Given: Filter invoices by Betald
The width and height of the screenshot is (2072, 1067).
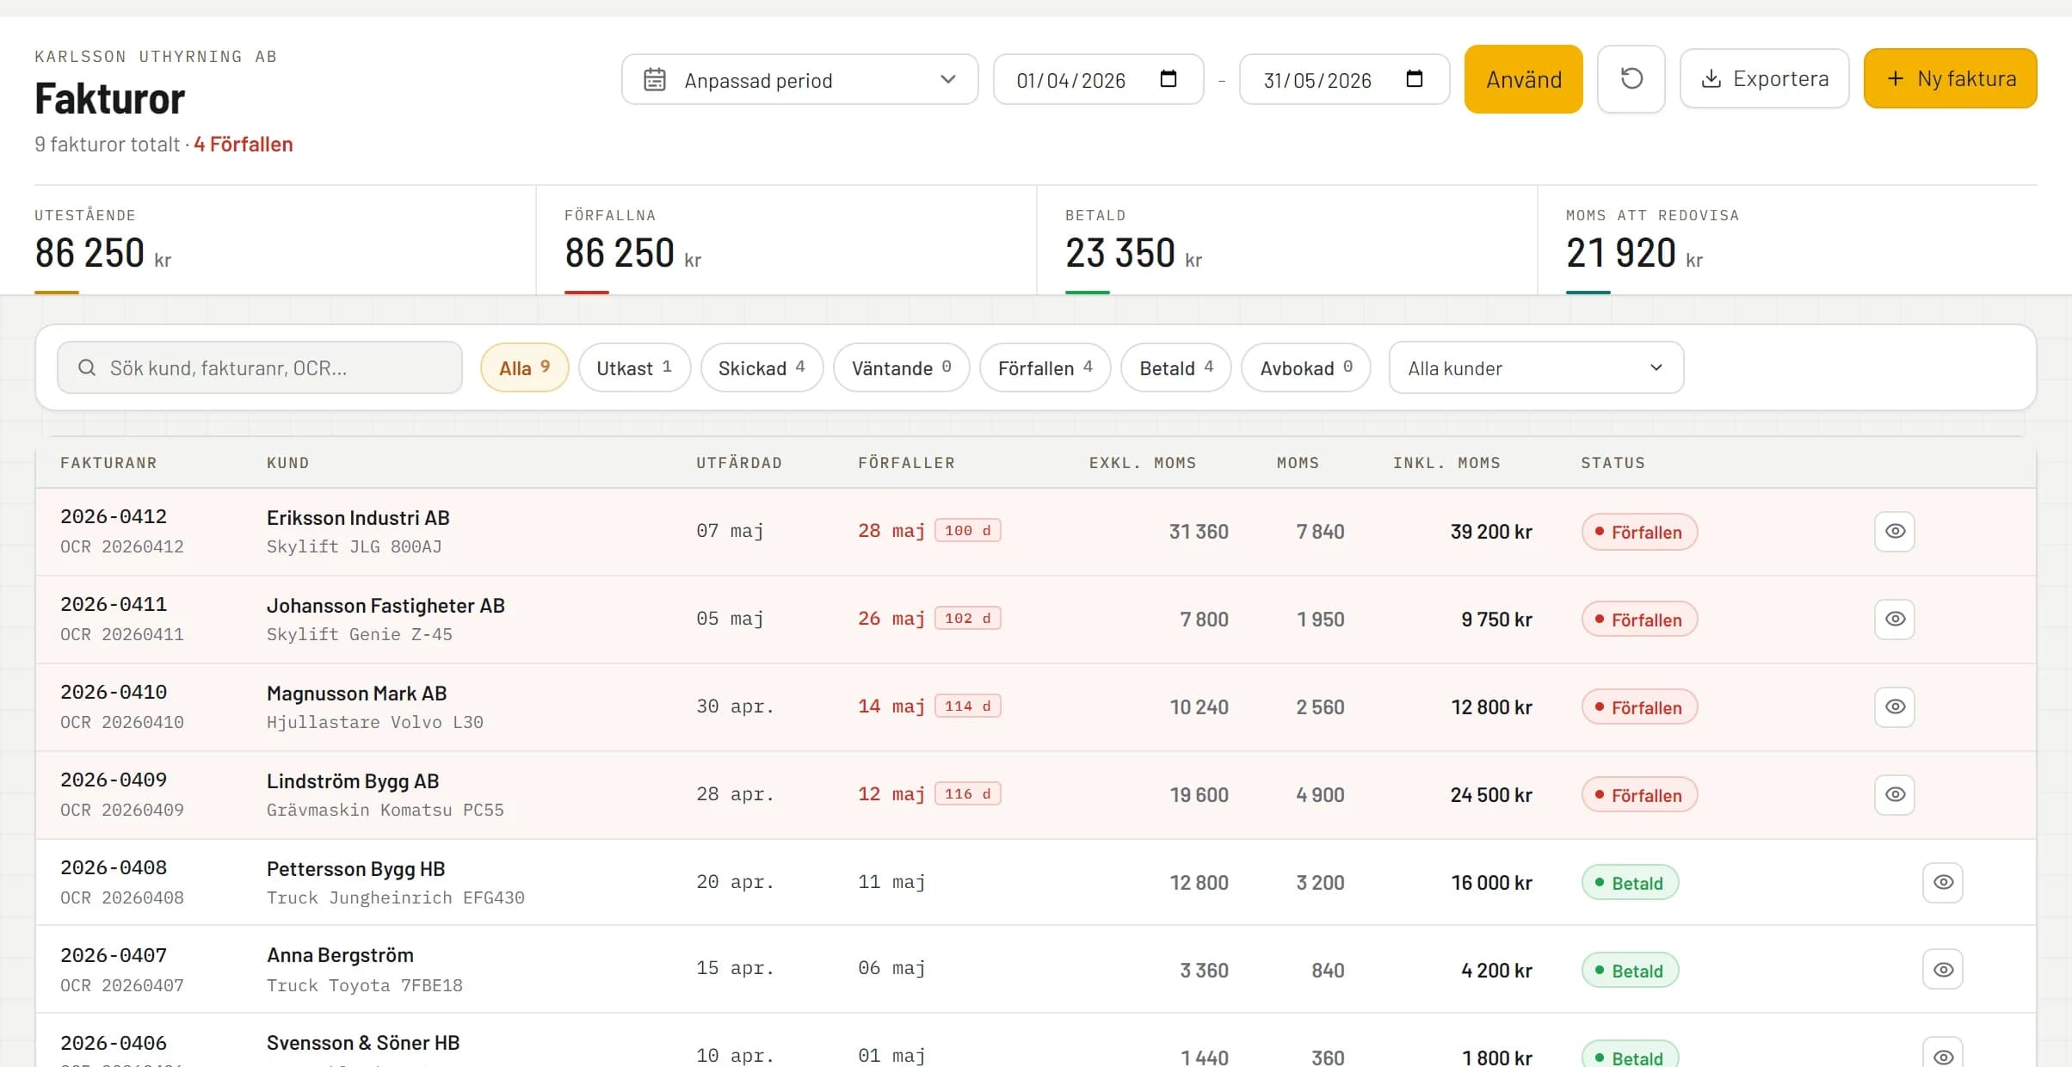Looking at the screenshot, I should coord(1175,368).
